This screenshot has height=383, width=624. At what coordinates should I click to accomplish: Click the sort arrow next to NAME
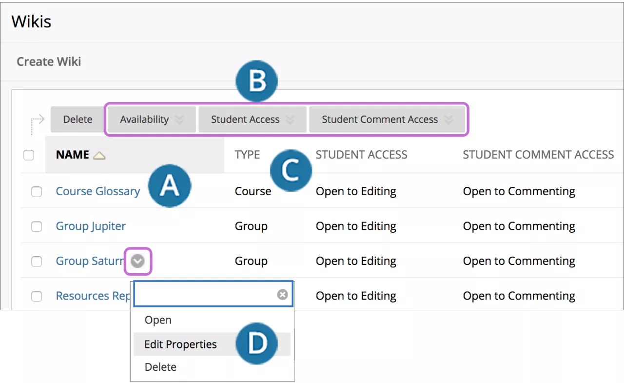click(99, 156)
